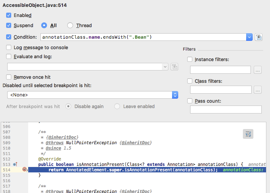Click isAnnotationPresent method name on line 513

(x=100, y=164)
